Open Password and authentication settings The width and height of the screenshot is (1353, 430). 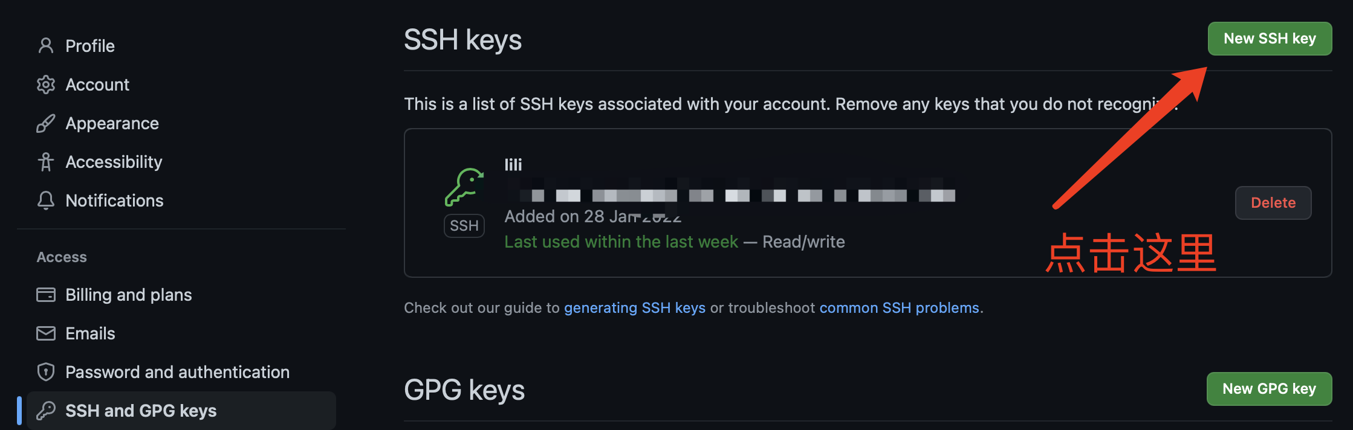point(177,372)
